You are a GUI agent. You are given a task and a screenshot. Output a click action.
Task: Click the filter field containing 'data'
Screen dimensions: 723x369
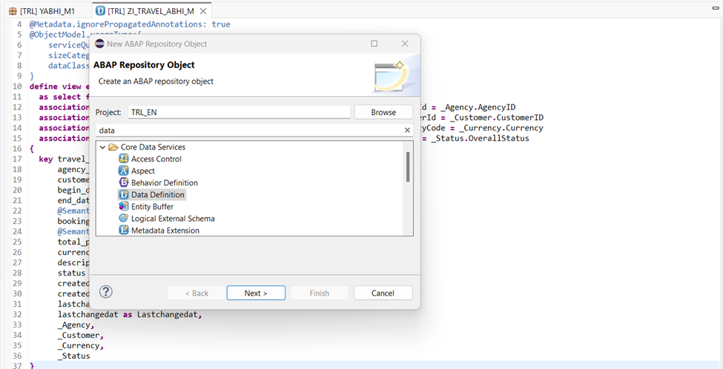(x=254, y=130)
